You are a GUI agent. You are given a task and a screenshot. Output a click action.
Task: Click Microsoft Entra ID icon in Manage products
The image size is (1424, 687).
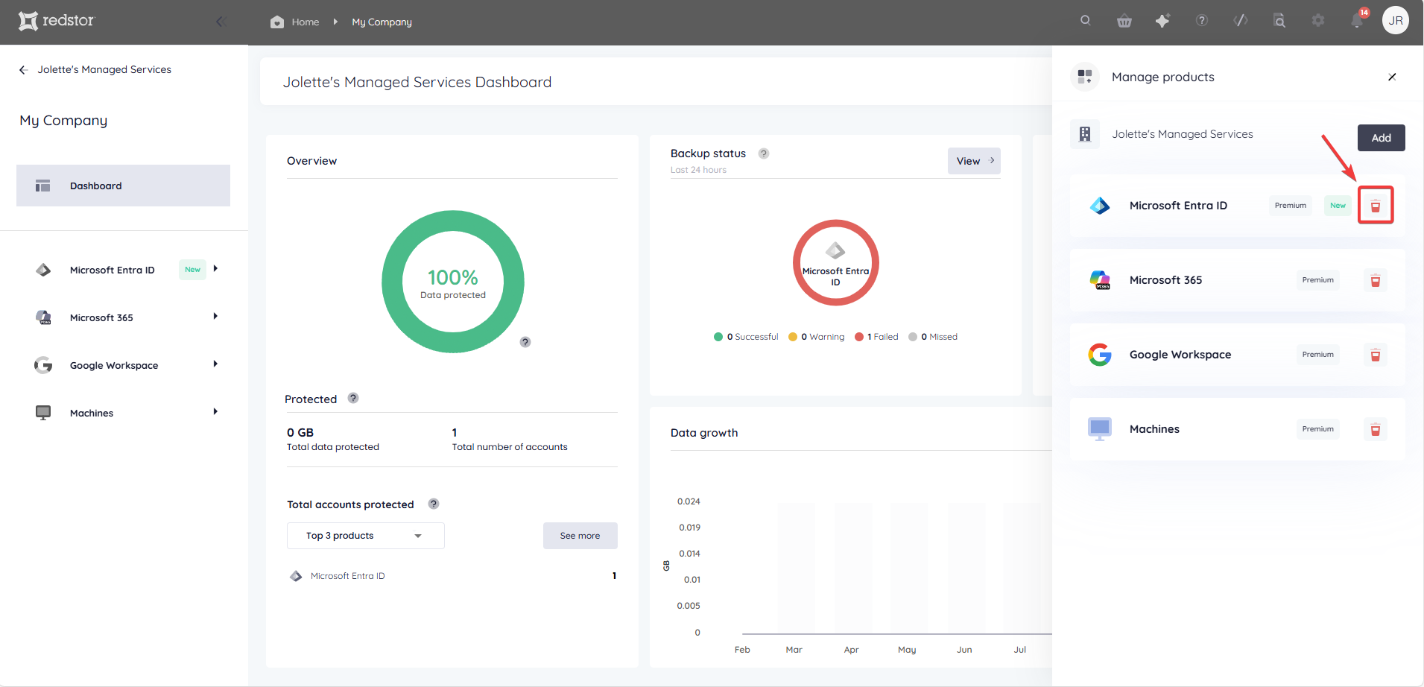tap(1100, 206)
